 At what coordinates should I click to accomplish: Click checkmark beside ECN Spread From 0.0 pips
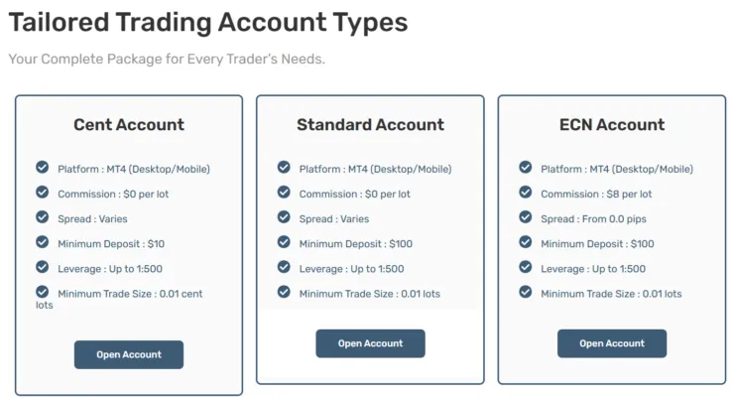[x=526, y=217]
